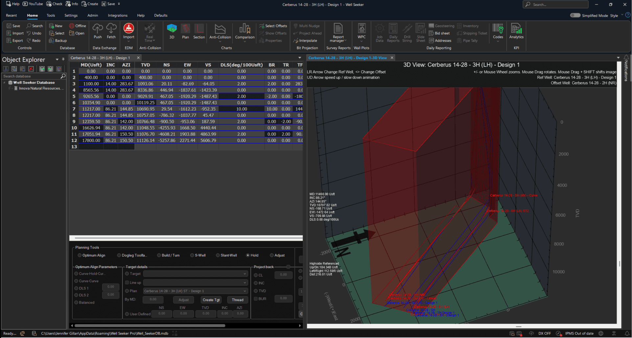
Task: Open the Tools ribbon tab
Action: click(51, 15)
